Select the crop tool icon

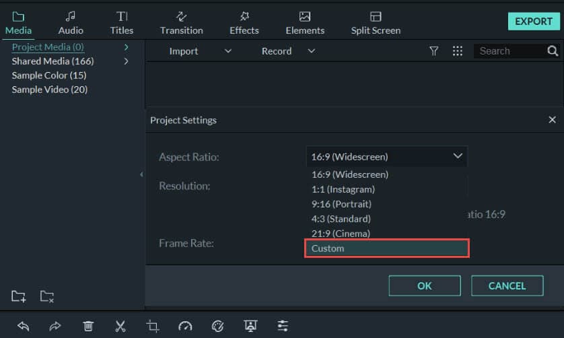153,326
